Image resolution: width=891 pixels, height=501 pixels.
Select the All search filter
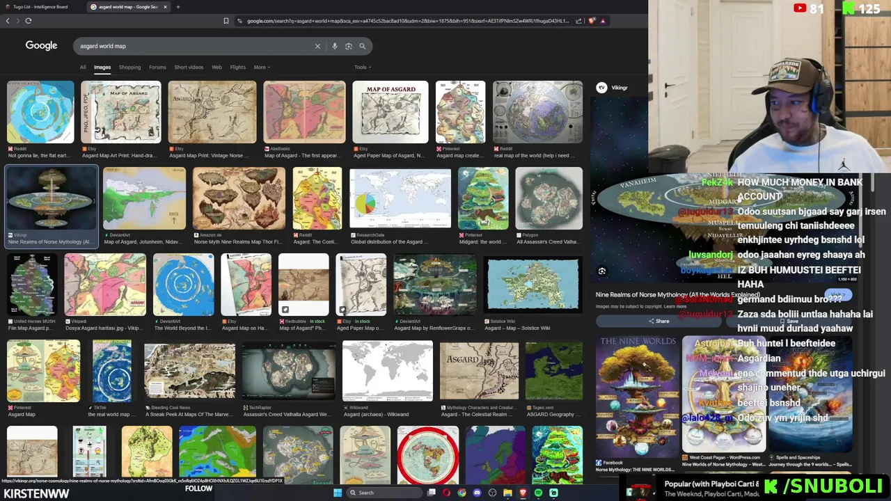pos(83,67)
